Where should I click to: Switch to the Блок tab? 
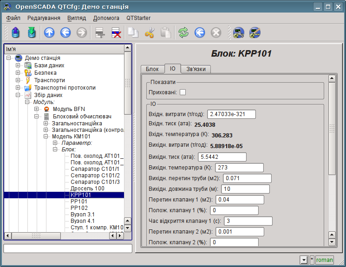pos(152,69)
